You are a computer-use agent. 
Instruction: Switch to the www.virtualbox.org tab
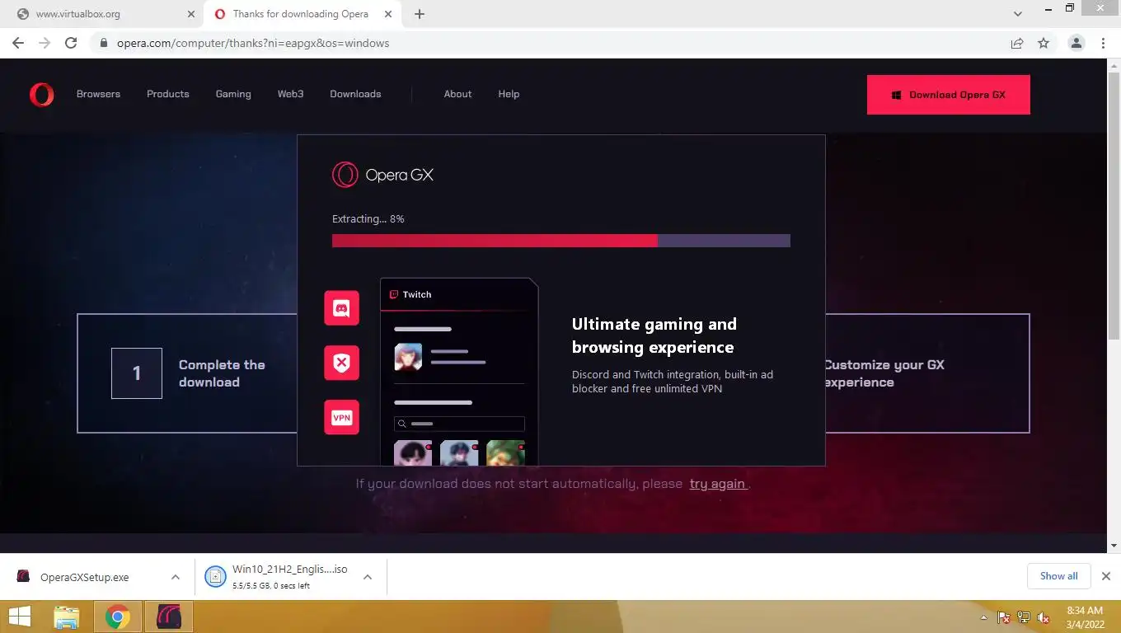coord(101,14)
